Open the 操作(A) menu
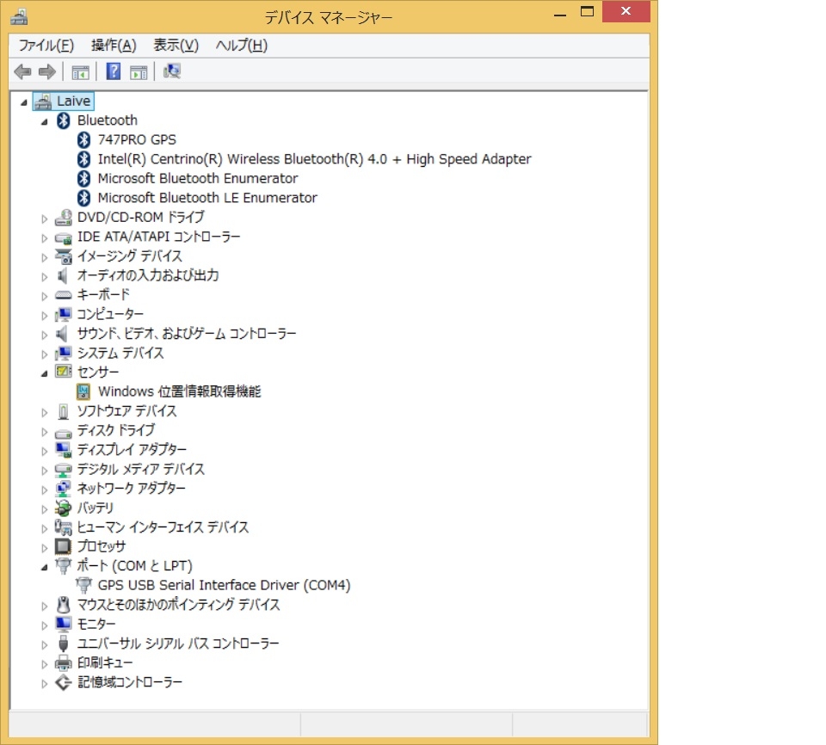This screenshot has width=826, height=745. point(114,46)
